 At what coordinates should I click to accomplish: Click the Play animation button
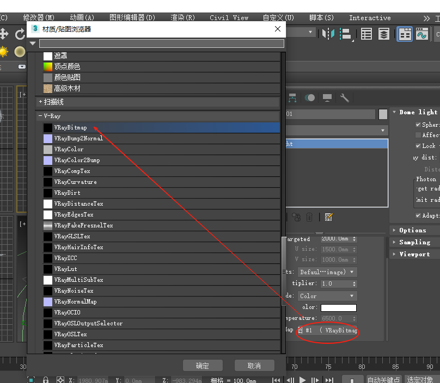pyautogui.click(x=303, y=380)
